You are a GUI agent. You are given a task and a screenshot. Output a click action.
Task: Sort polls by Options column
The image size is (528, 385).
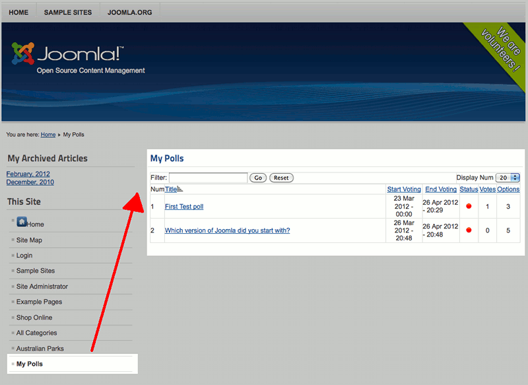pyautogui.click(x=508, y=190)
